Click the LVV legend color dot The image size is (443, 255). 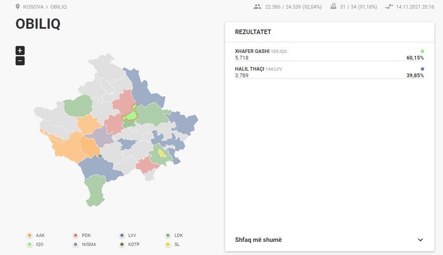pos(122,236)
